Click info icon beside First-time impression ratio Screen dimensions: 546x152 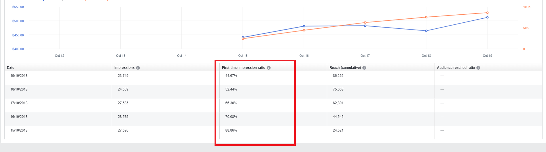point(269,68)
